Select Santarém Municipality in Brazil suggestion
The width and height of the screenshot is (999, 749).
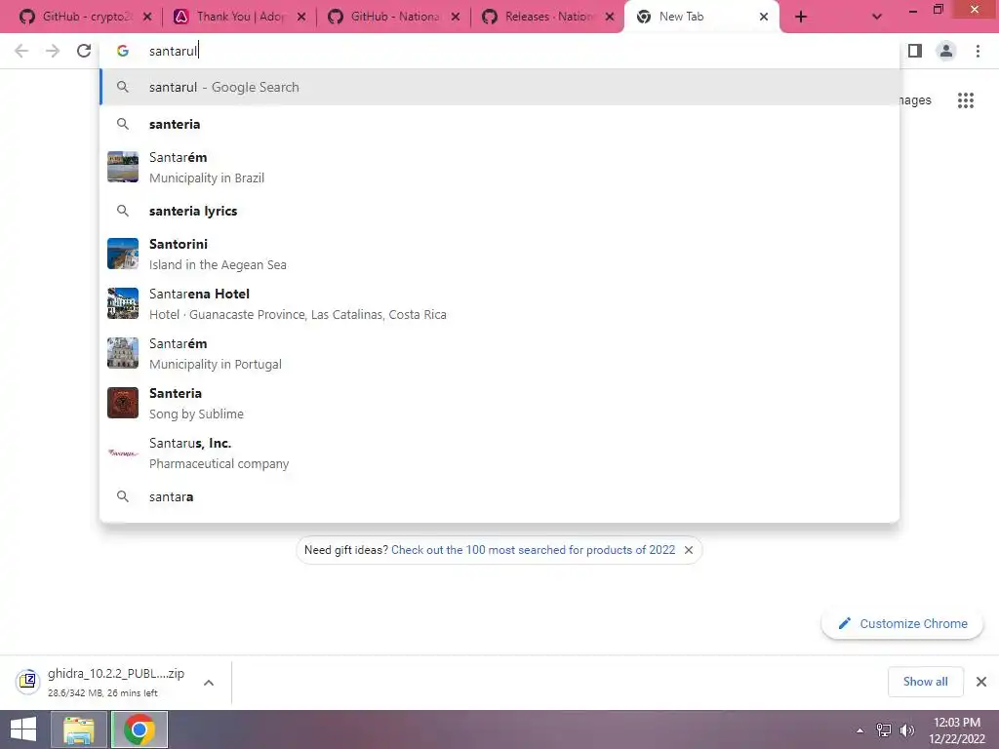pos(500,167)
